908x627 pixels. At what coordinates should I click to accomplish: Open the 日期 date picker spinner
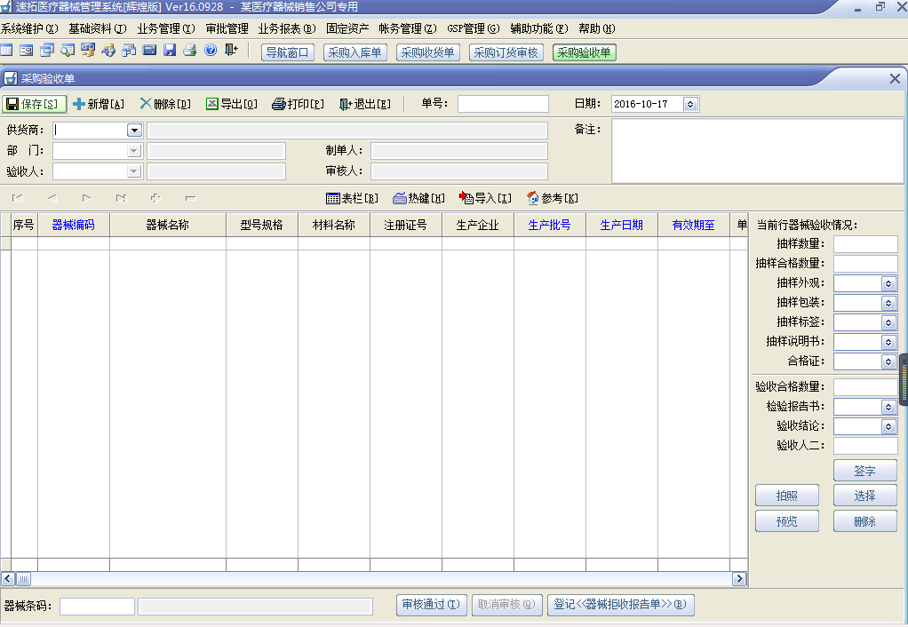pyautogui.click(x=690, y=104)
